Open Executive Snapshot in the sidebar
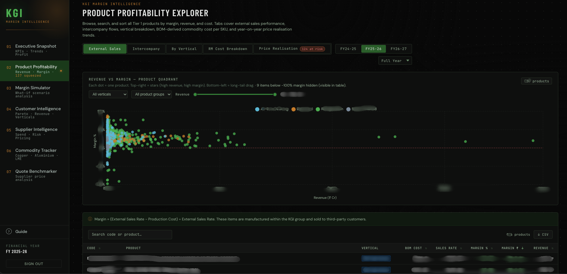Image resolution: width=567 pixels, height=274 pixels. [x=34, y=50]
